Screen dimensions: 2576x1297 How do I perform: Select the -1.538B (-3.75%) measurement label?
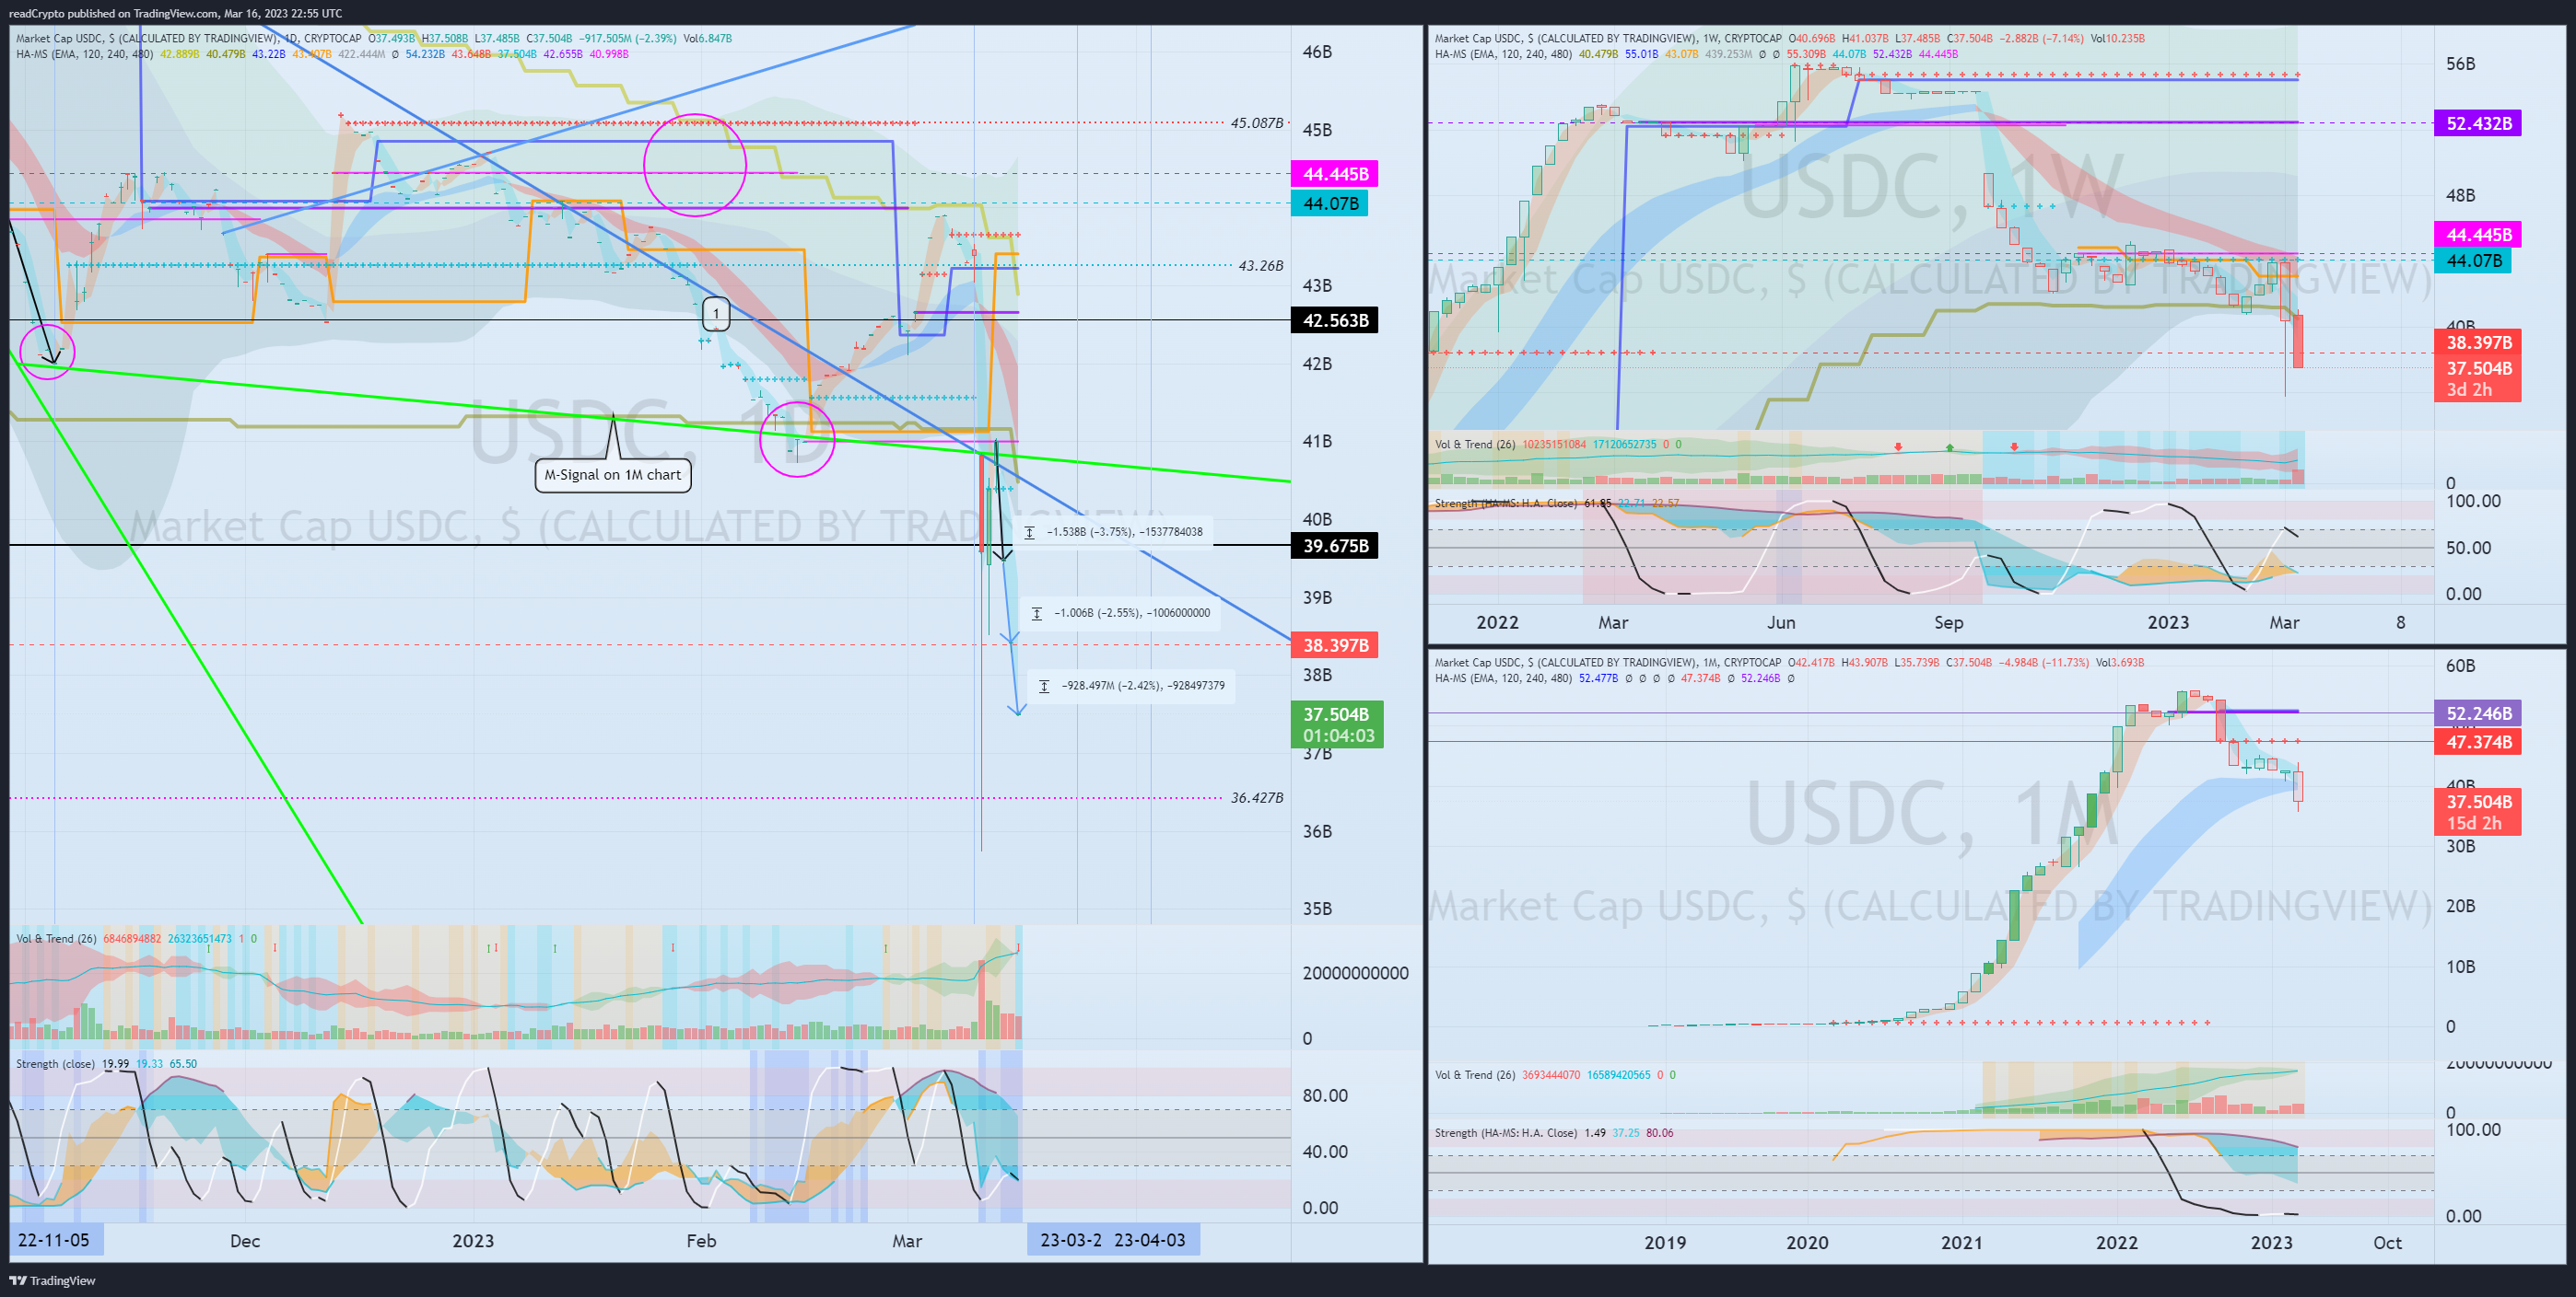tap(1113, 531)
